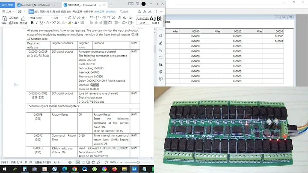Screen dimensions: 308x173
Task: Apply the 标题 1 heading style
Action: pyautogui.click(x=156, y=20)
